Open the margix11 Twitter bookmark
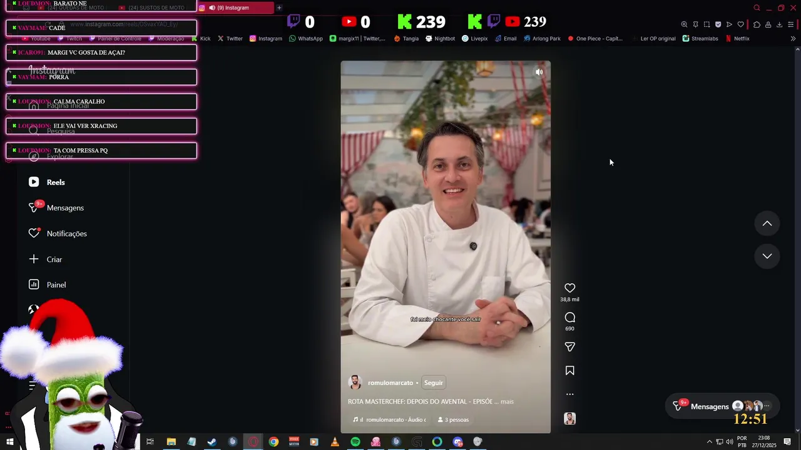Image resolution: width=801 pixels, height=450 pixels. (358, 38)
